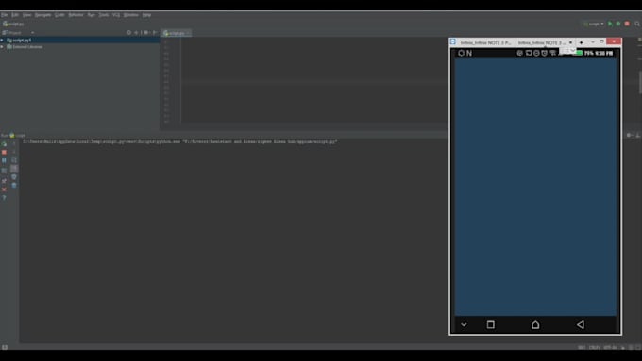Click Help question mark icon in Run panel

[x=4, y=198]
